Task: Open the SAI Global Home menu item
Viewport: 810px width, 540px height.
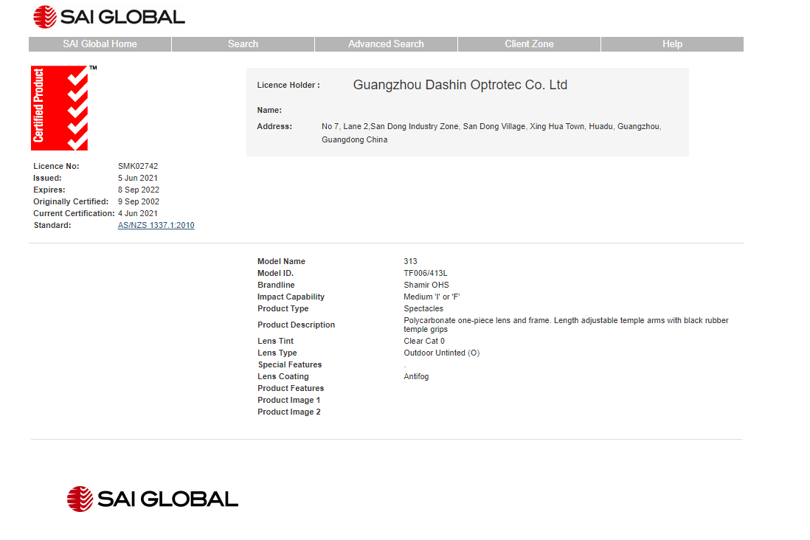Action: point(100,44)
